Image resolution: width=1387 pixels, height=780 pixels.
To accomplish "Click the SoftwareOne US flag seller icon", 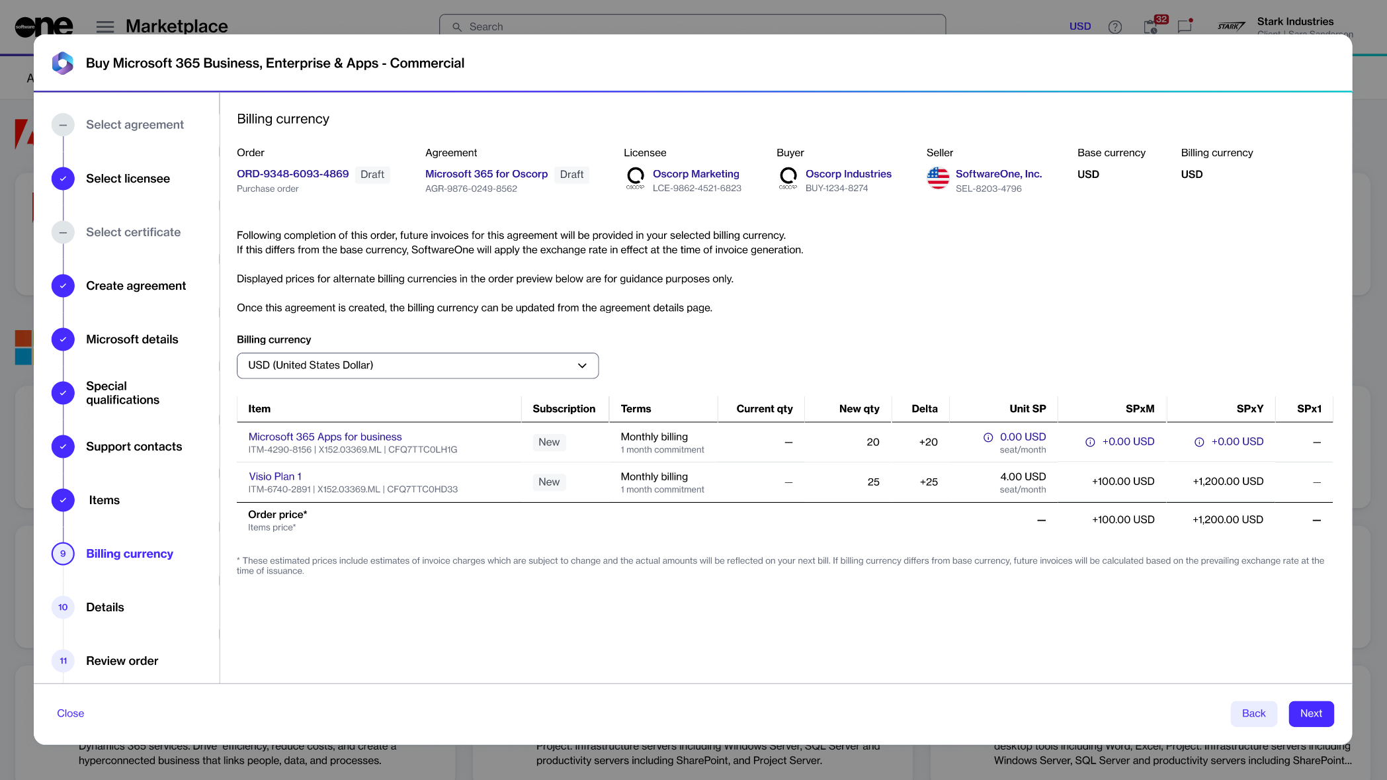I will [x=938, y=179].
